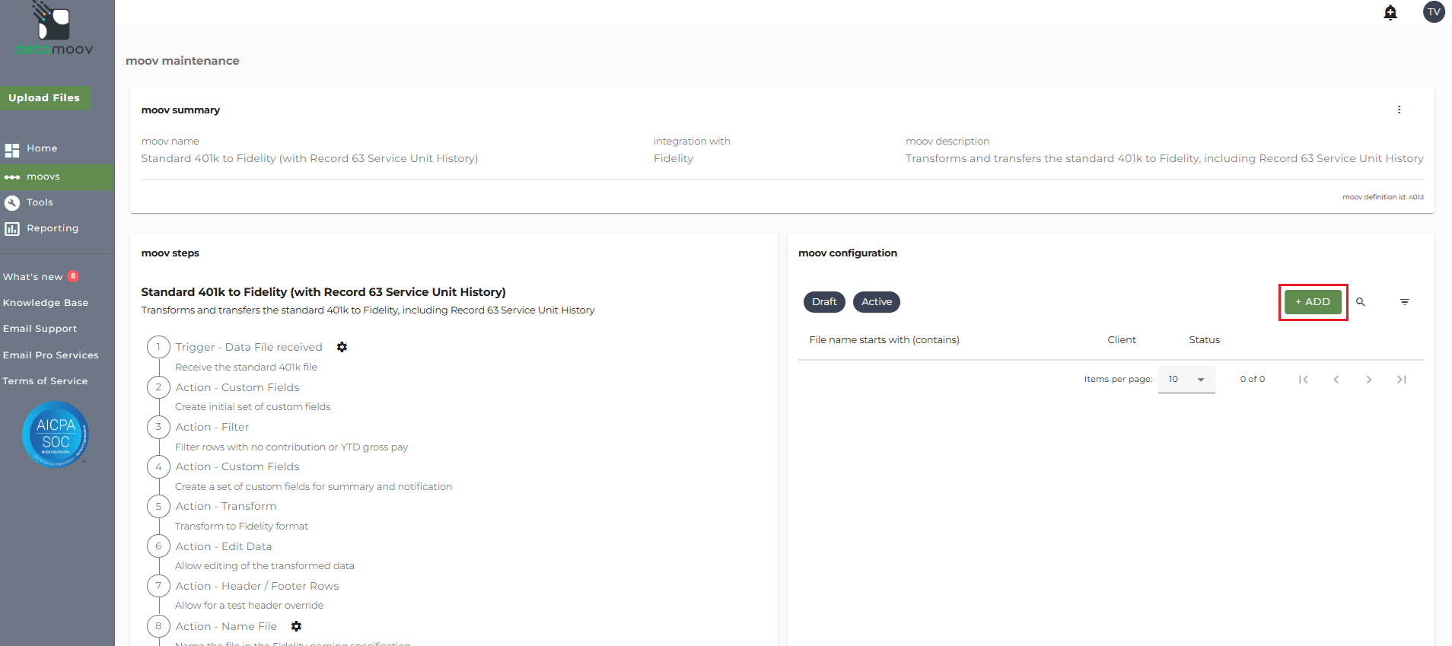Viewport: 1452px width, 646px height.
Task: Click the moov maintenance page heading
Action: 183,61
